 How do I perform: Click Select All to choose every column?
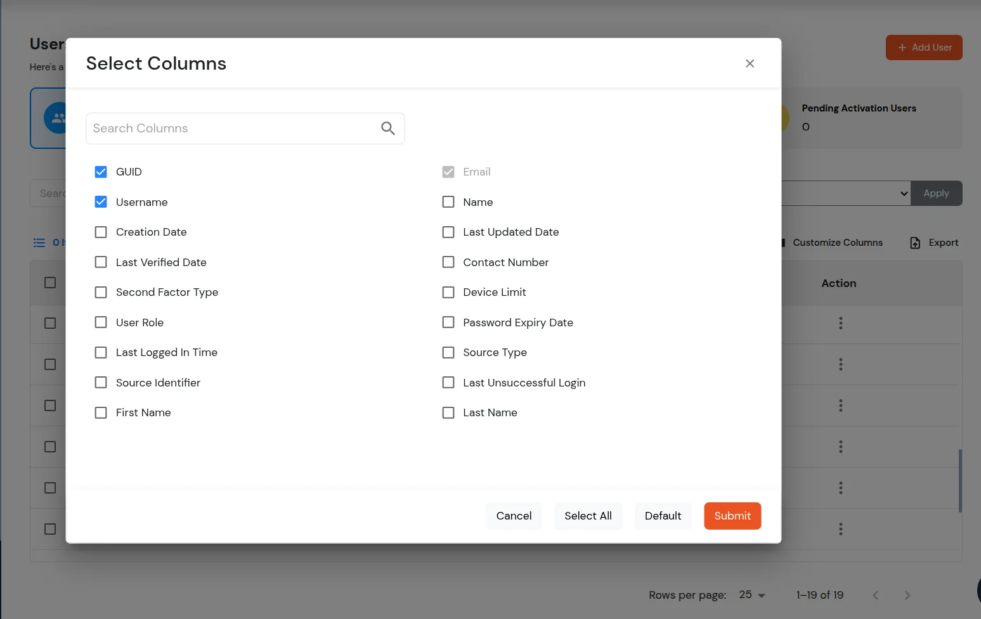tap(588, 516)
